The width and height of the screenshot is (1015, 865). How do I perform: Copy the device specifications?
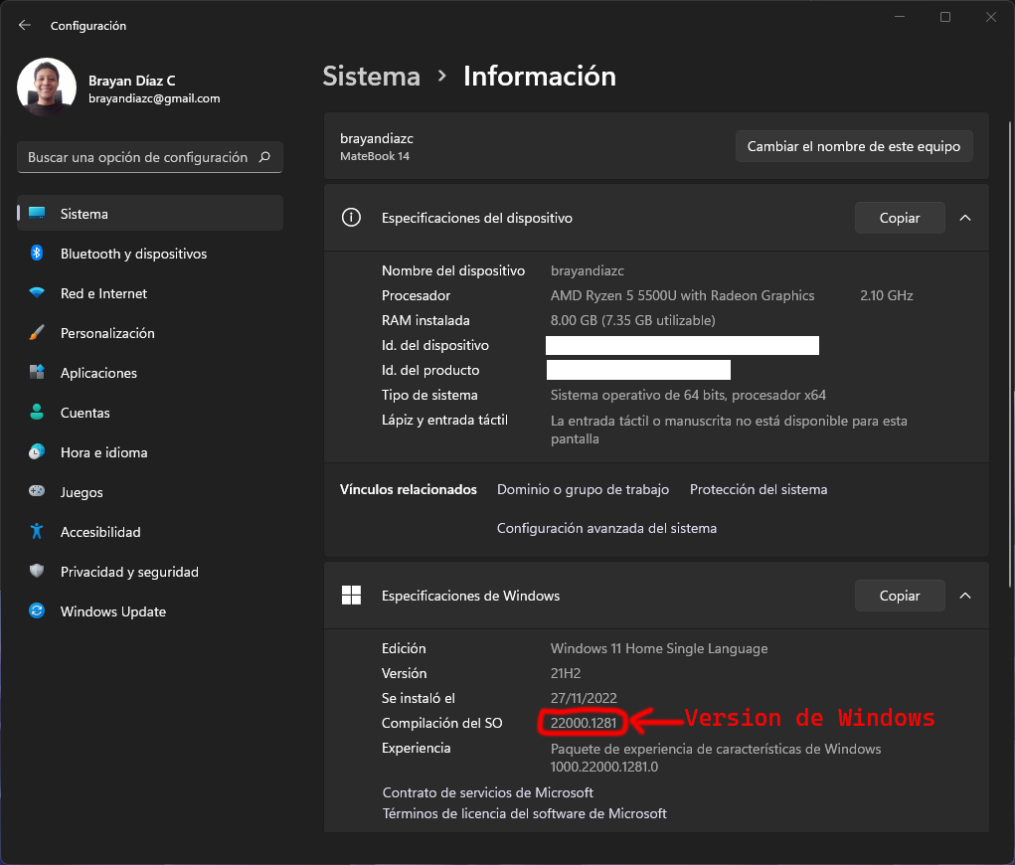899,218
